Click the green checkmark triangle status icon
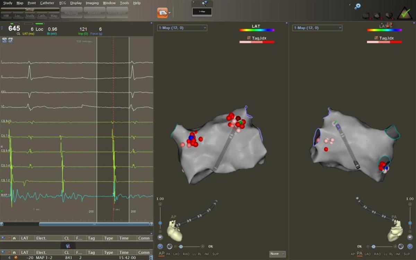416x260 pixels. (405, 13)
